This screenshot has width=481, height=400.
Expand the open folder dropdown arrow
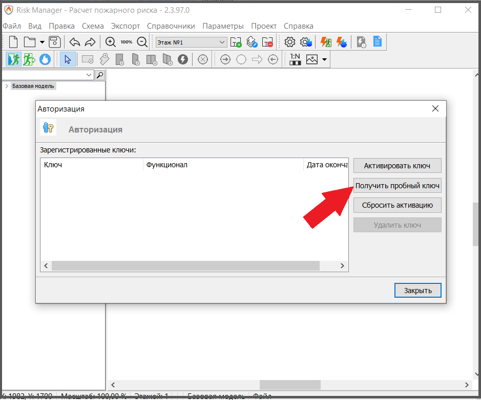(42, 42)
